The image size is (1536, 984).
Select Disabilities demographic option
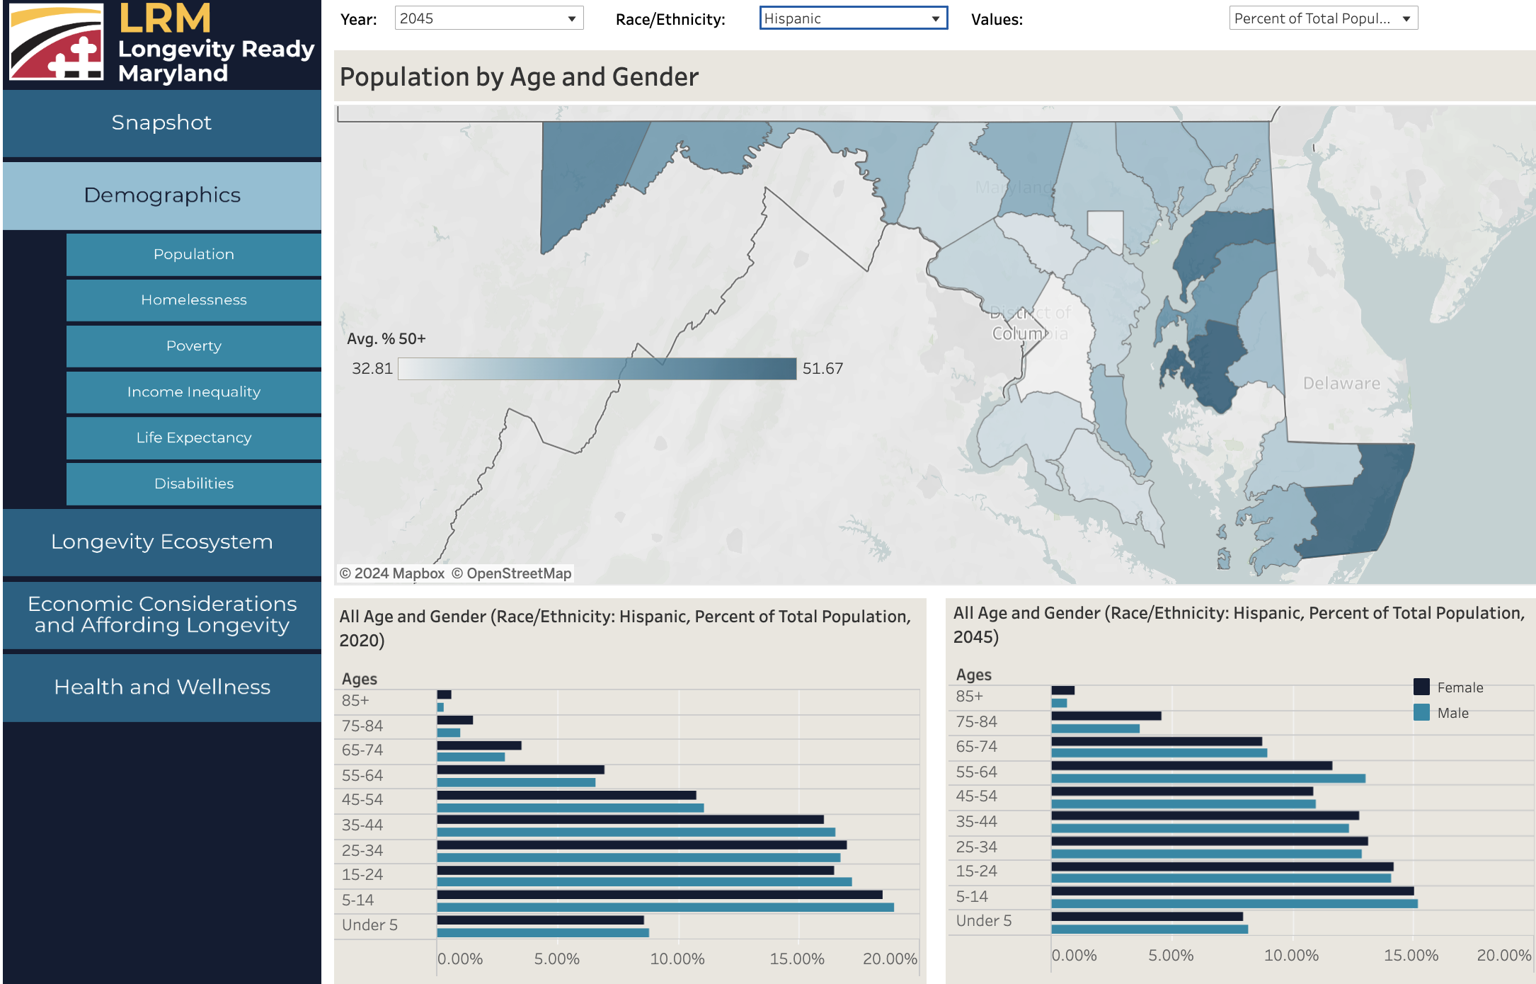[193, 484]
